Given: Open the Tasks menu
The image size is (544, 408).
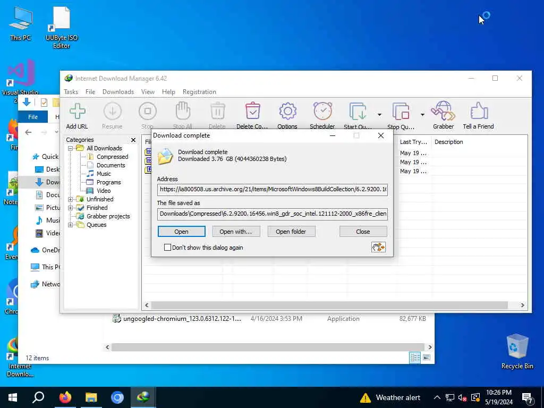Looking at the screenshot, I should click(71, 91).
